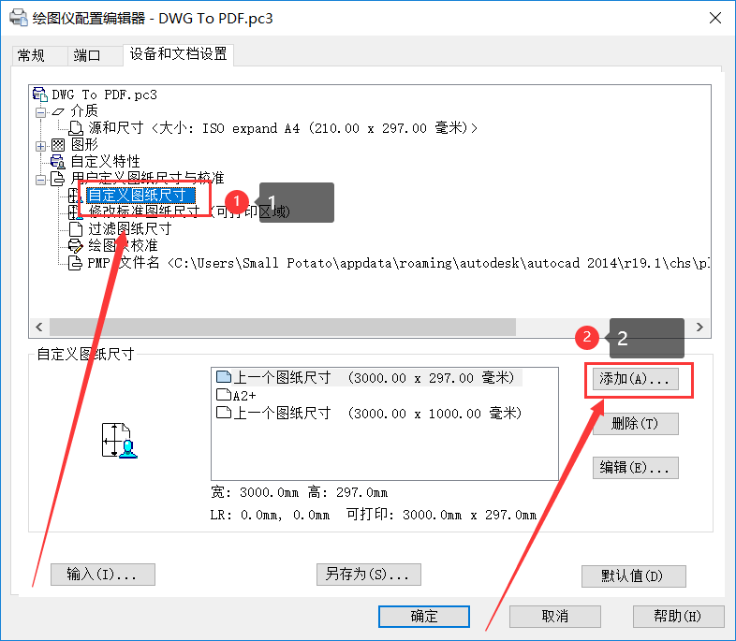Click the 用户定义图纸尺寸与校准 node icon
736x641 pixels.
pos(58,179)
